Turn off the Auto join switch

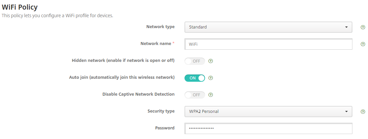195,78
